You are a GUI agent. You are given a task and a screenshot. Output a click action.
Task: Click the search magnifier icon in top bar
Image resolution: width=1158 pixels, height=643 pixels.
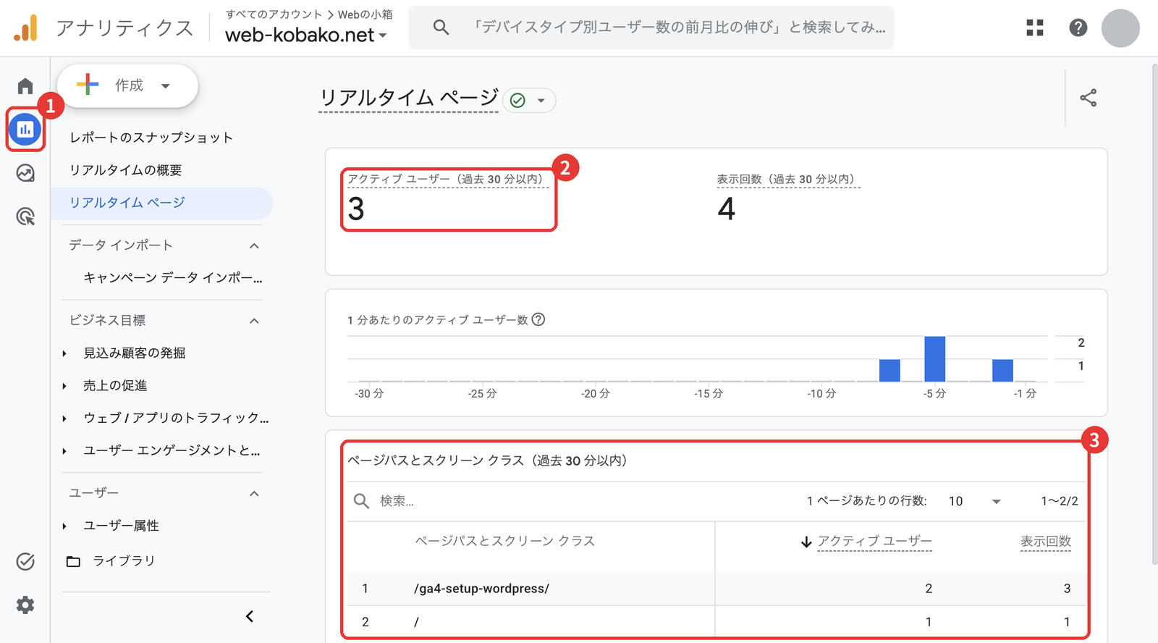pos(441,28)
